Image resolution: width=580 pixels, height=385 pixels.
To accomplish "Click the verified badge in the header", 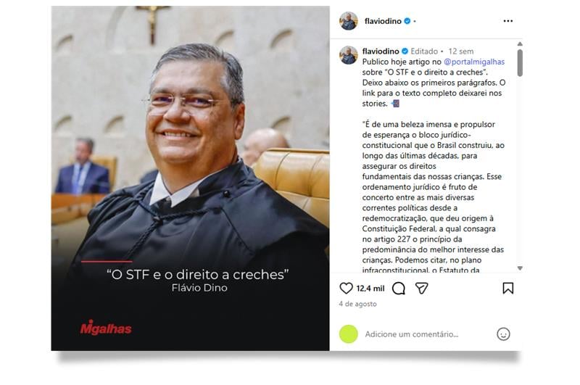I will click(407, 21).
